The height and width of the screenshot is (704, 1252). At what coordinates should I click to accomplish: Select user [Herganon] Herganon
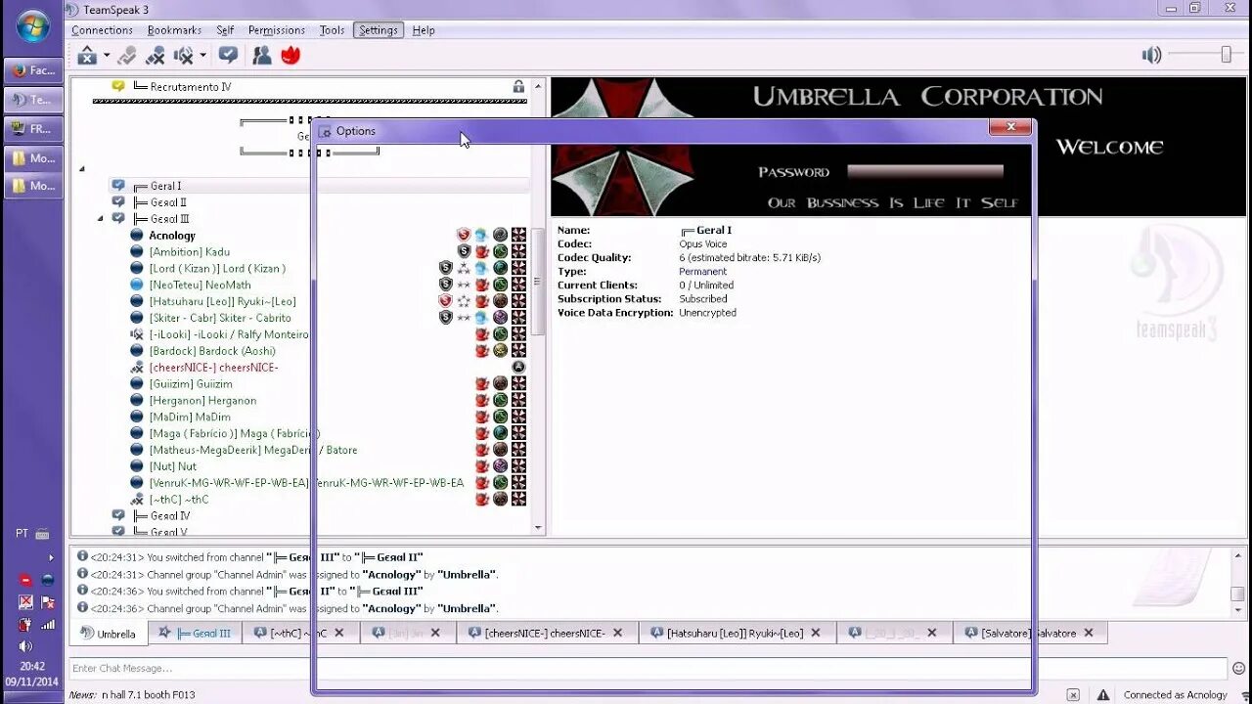pyautogui.click(x=202, y=401)
